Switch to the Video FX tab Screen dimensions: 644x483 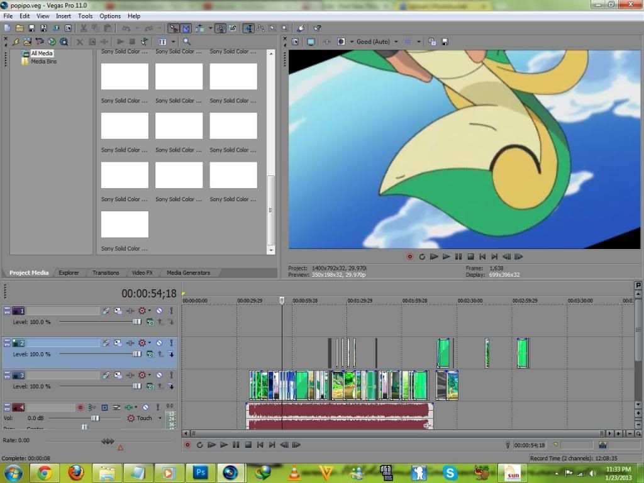click(x=142, y=273)
